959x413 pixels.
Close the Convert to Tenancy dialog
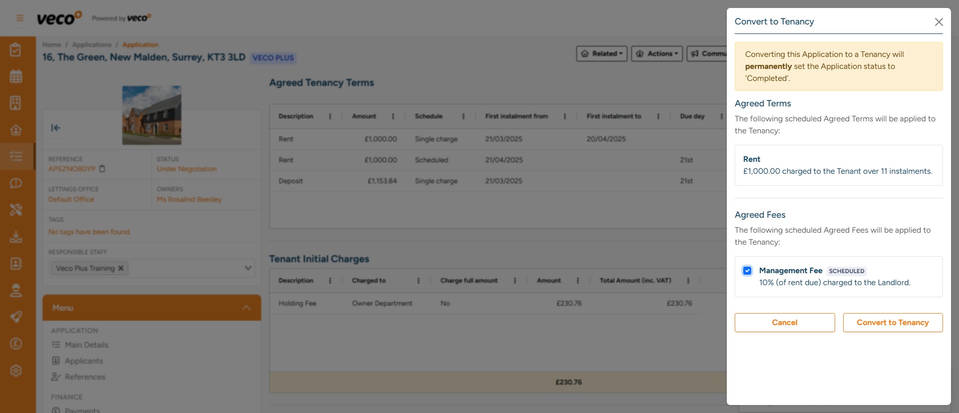[939, 22]
